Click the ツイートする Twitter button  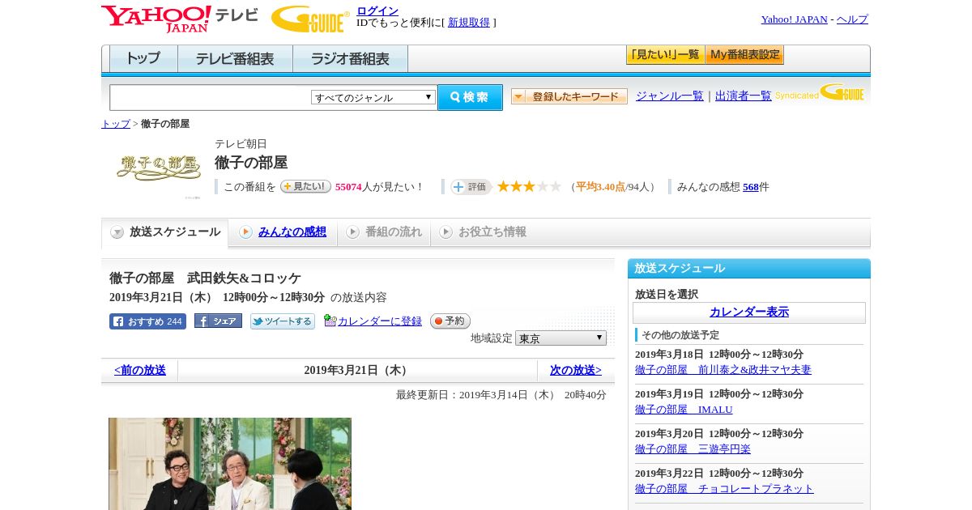[x=282, y=321]
